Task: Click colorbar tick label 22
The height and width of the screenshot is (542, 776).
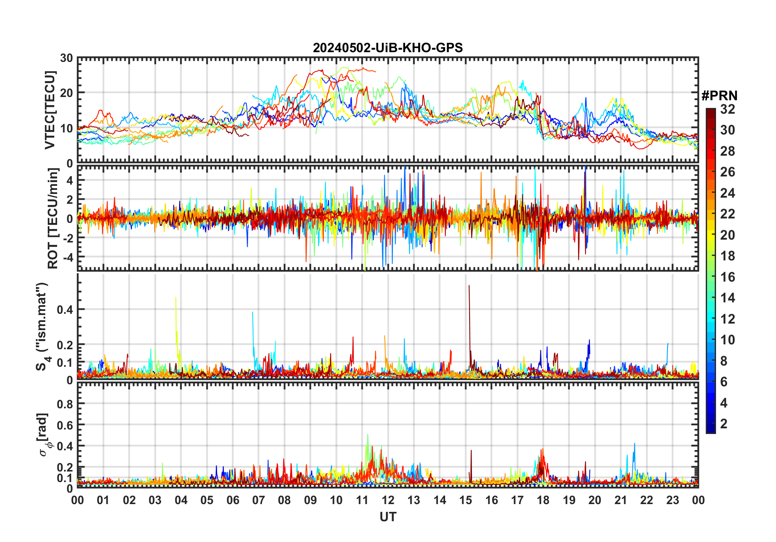Action: click(727, 214)
